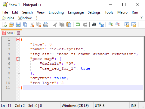Image resolution: width=145 pixels, height=109 pixels.
Task: Click line number 1 in the margin
Action: (9, 39)
